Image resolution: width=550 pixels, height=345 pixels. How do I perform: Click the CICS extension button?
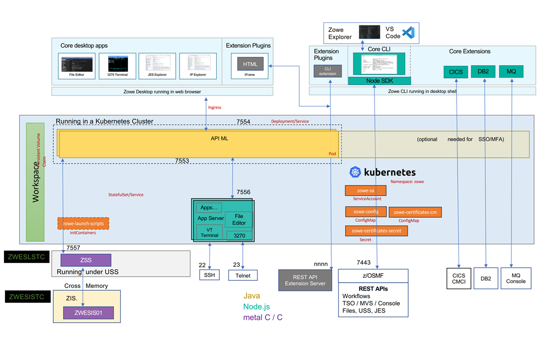[x=456, y=72]
